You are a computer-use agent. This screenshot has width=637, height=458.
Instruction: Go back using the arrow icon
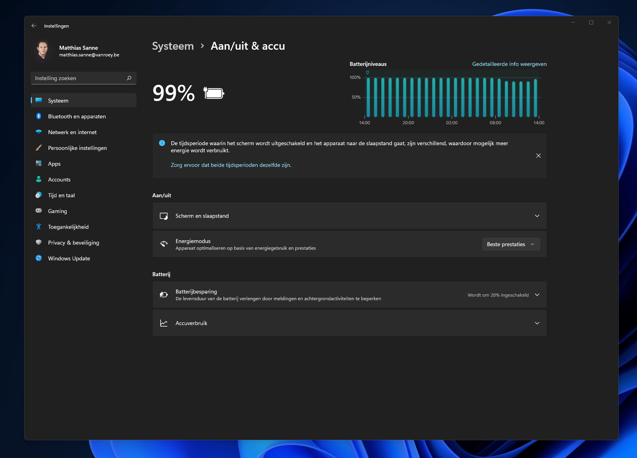34,26
